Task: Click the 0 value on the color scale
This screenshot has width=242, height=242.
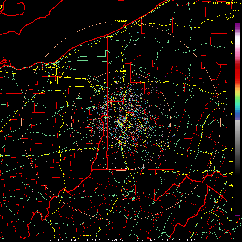Action: tap(232, 114)
